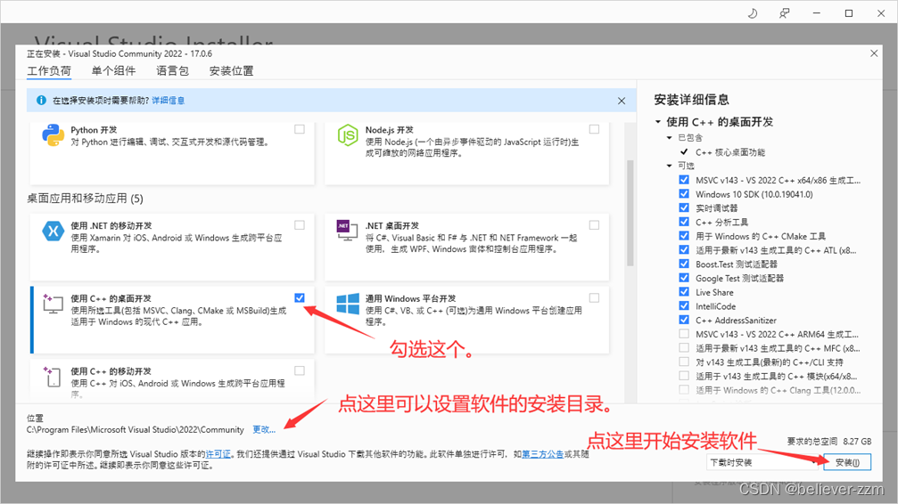The height and width of the screenshot is (504, 898).
Task: Uncheck the C++ 分析工具 option
Action: pyautogui.click(x=684, y=222)
